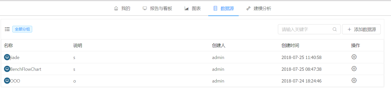Image resolution: width=391 pixels, height=106 pixels.
Task: Open the 报告与看板 tab
Action: click(157, 8)
